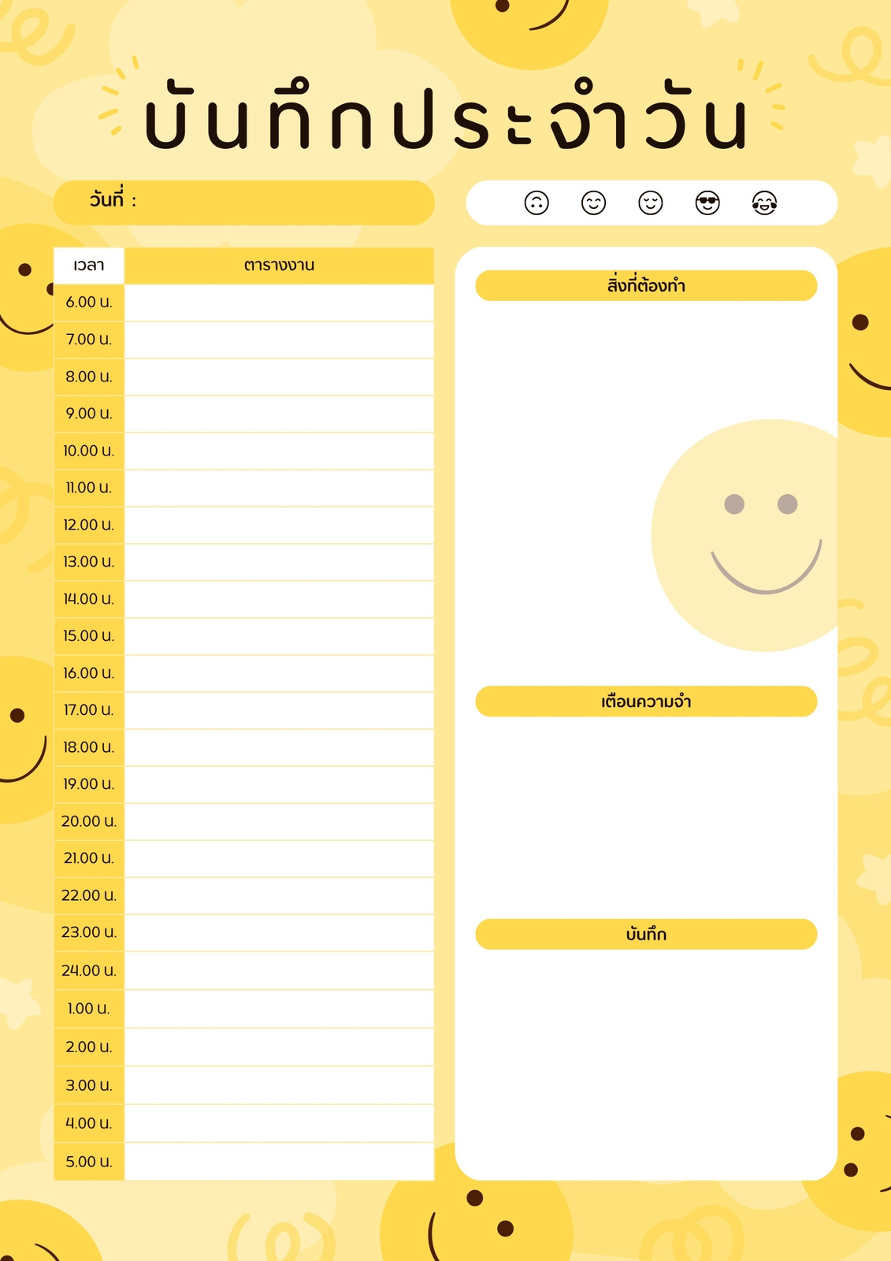Click the บันทึก section header
Image resolution: width=891 pixels, height=1261 pixels.
(x=646, y=934)
